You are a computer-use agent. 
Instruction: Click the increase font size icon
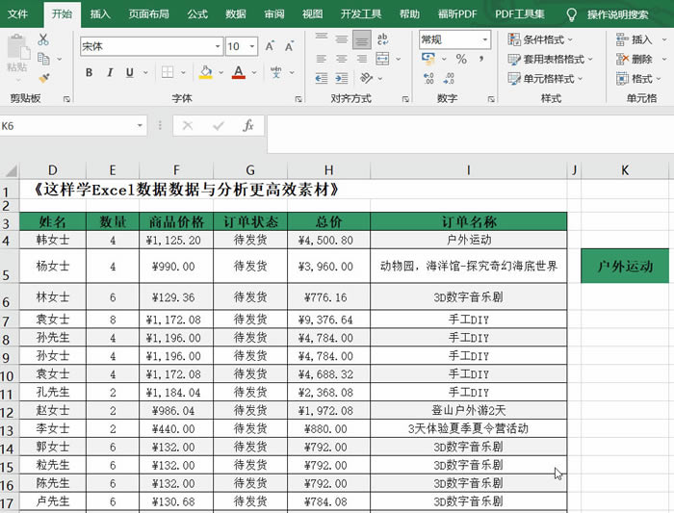(x=267, y=46)
